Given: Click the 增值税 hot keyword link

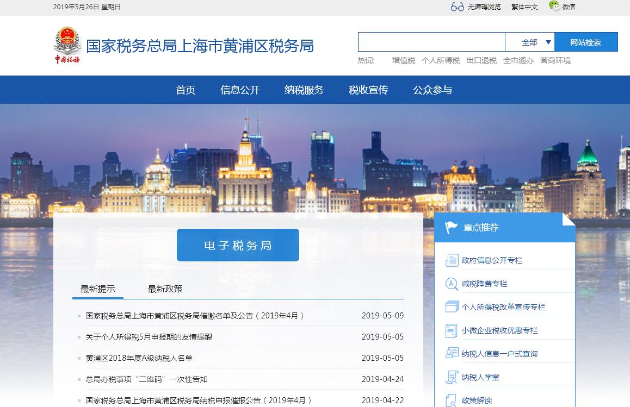Looking at the screenshot, I should (403, 61).
